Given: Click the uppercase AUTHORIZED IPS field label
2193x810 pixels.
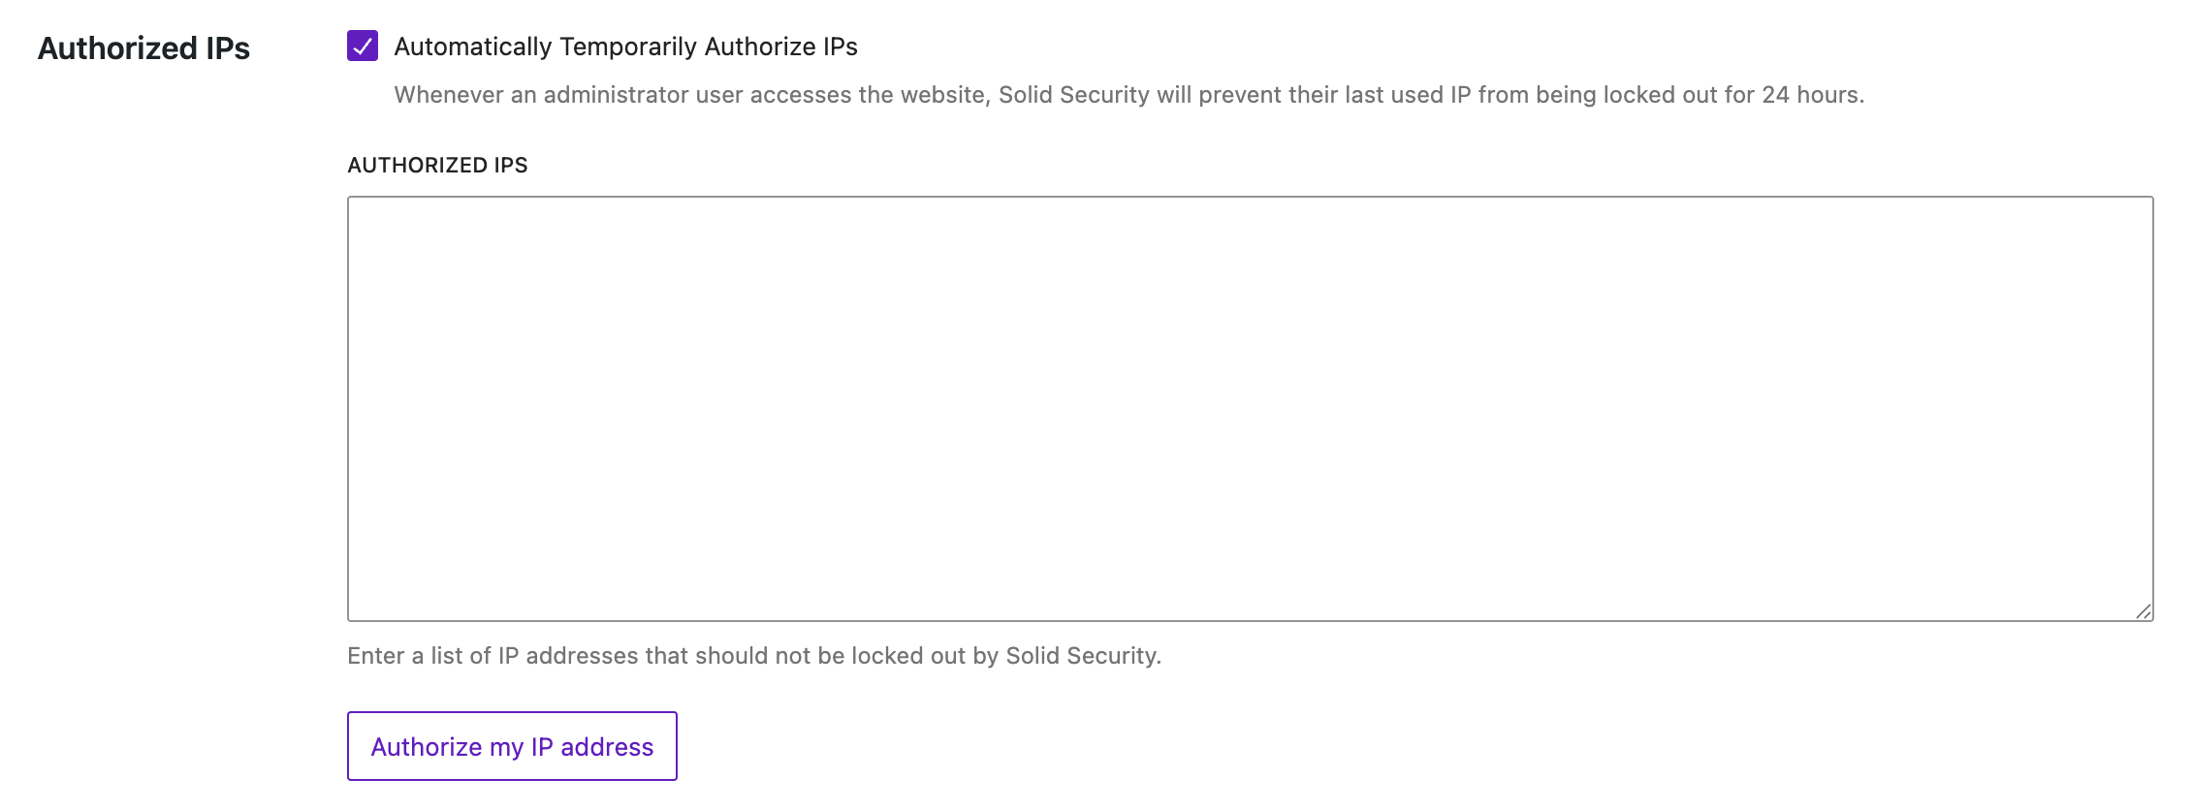Looking at the screenshot, I should point(437,165).
